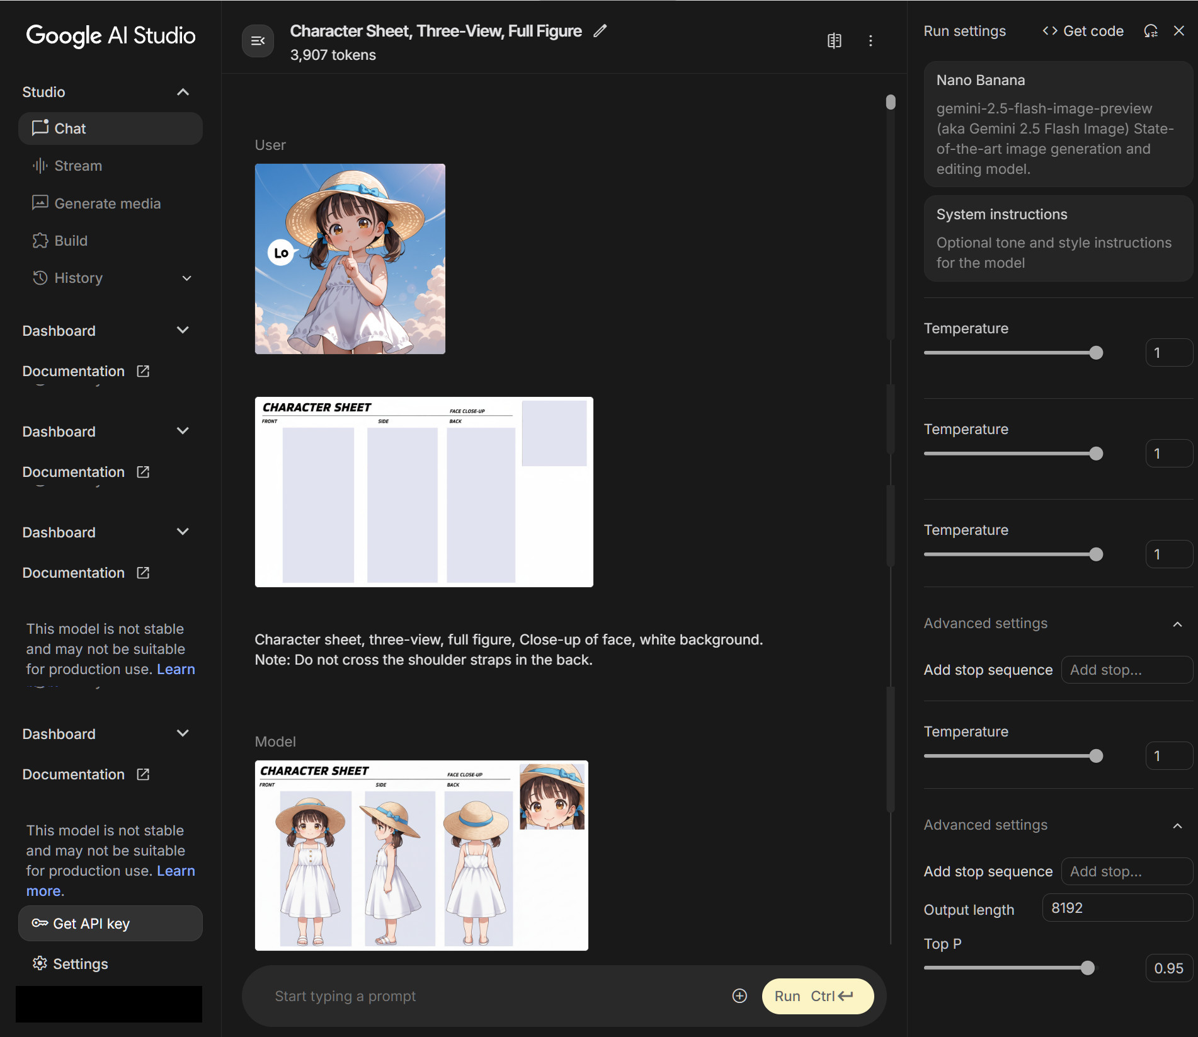Collapse the first Advanced settings section

click(x=1177, y=624)
